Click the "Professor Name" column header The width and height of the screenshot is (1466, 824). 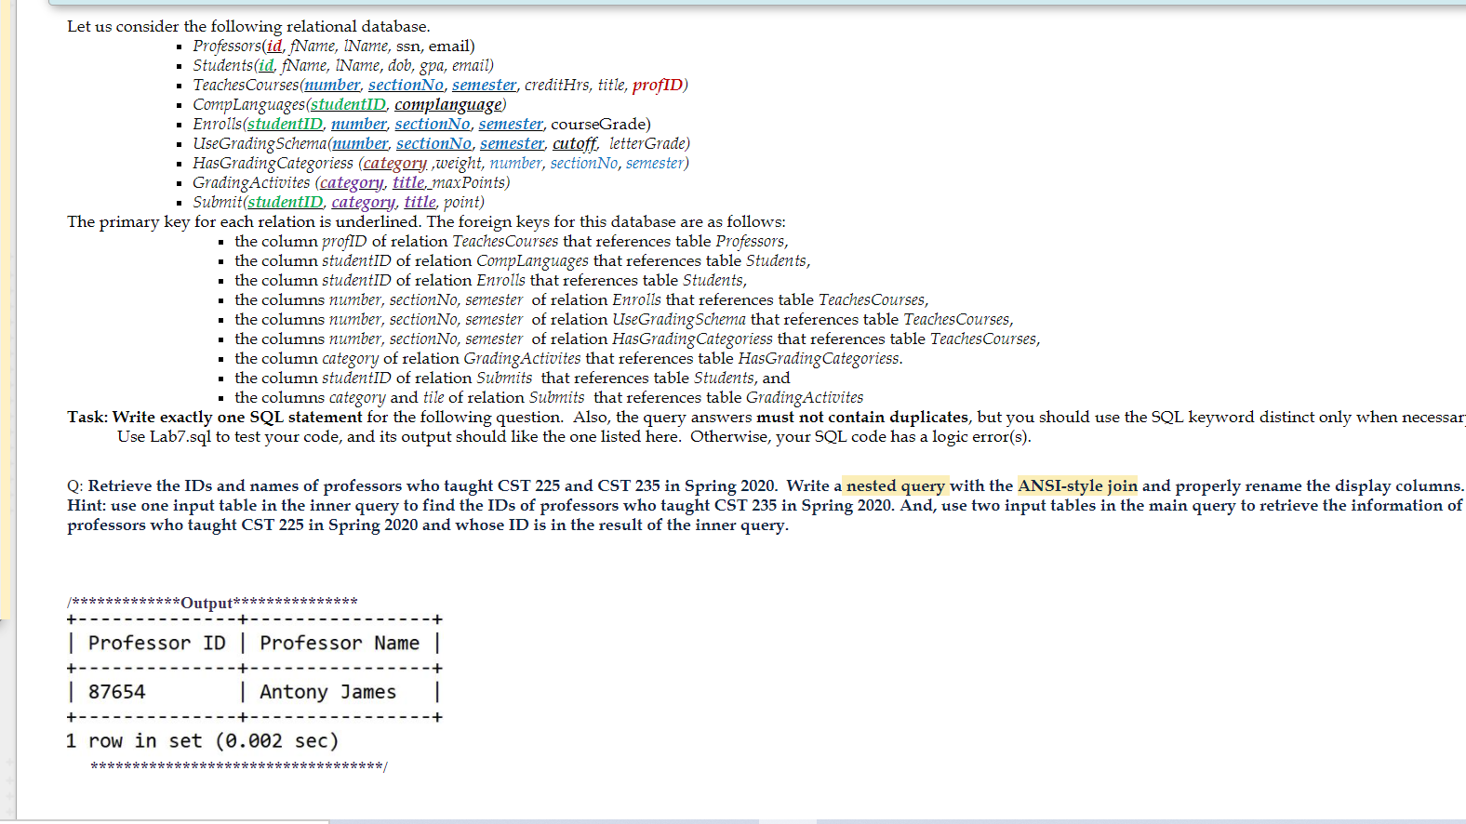coord(340,643)
